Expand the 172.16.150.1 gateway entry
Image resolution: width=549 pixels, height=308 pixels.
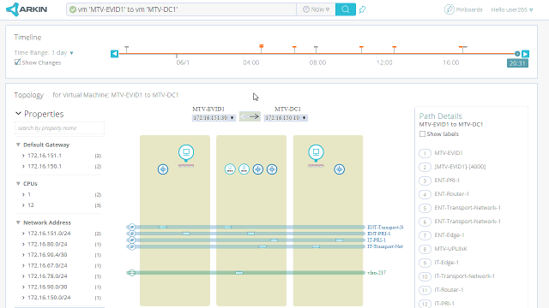[x=23, y=167]
